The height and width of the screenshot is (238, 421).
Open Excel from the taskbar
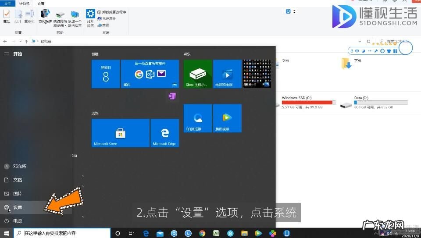(x=216, y=234)
